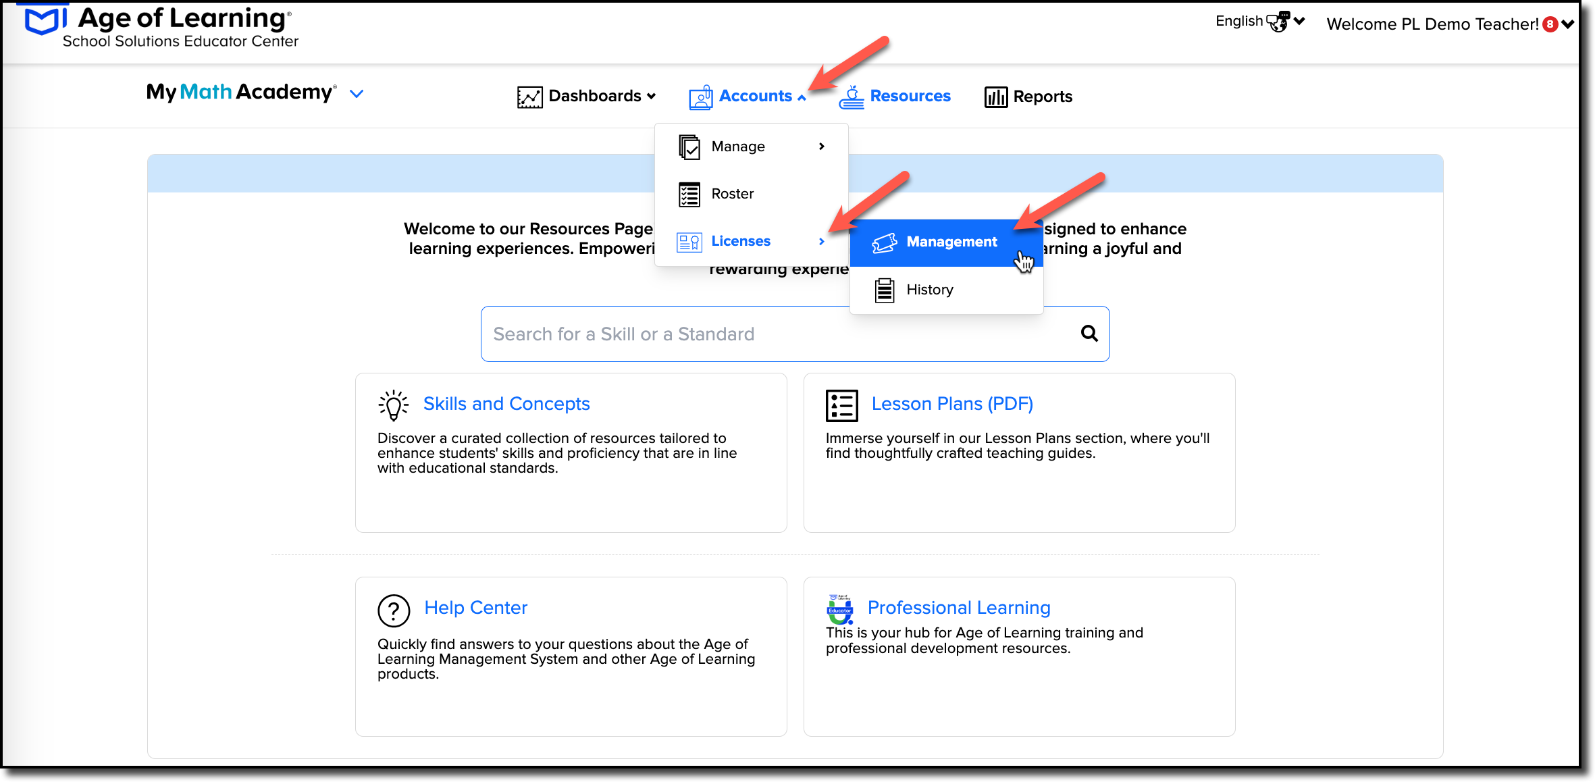The image size is (1595, 782).
Task: Click the Age of Learning shield logo
Action: [x=46, y=19]
